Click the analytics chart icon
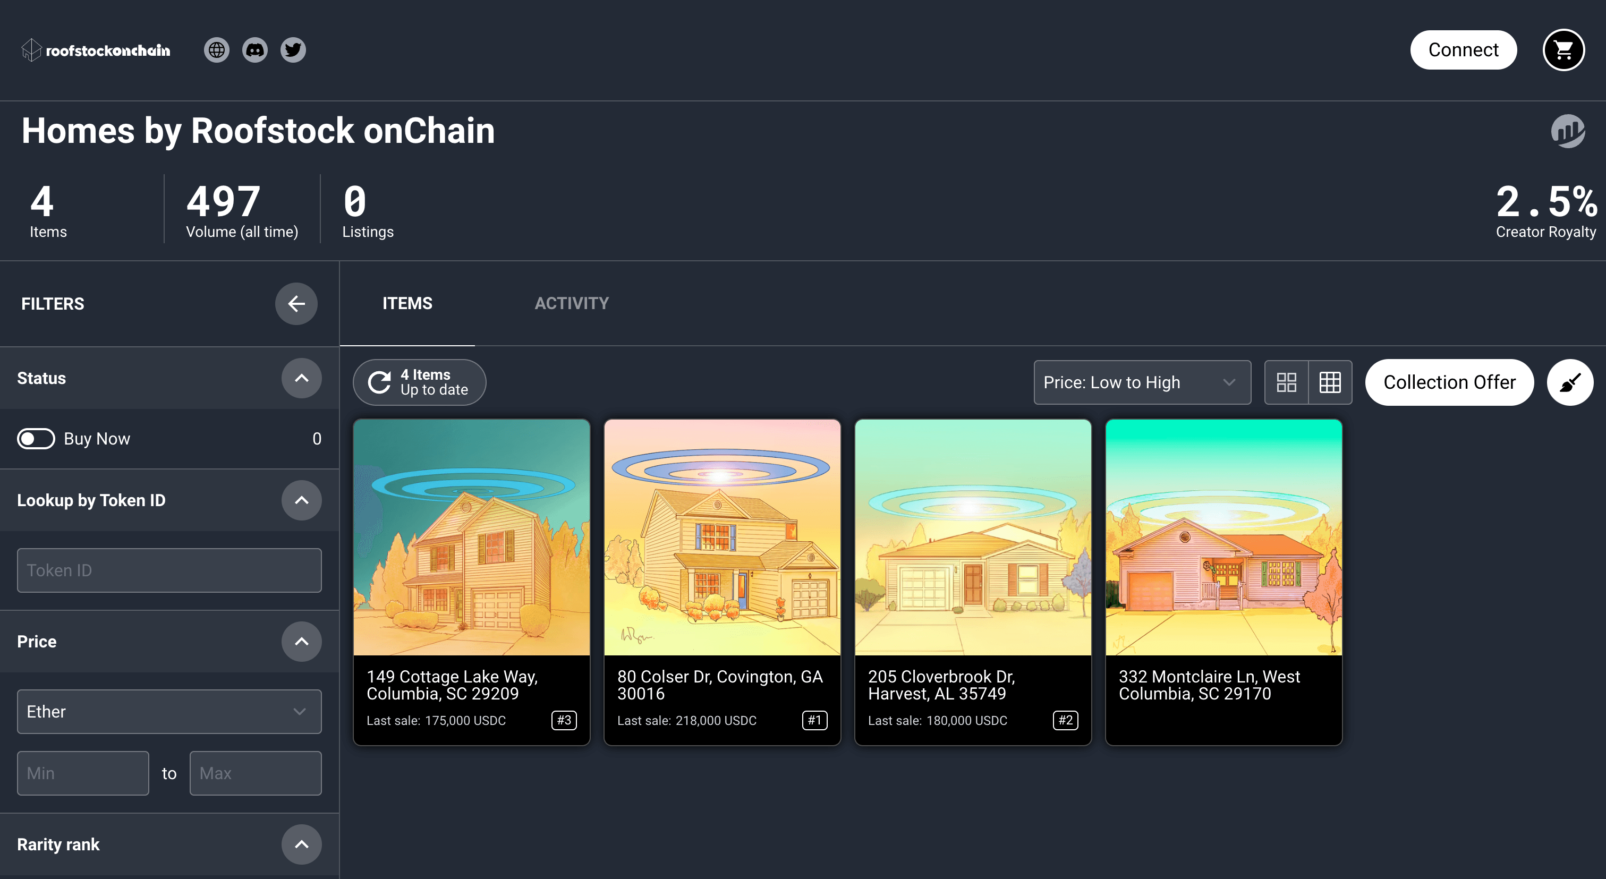 [x=1567, y=130]
